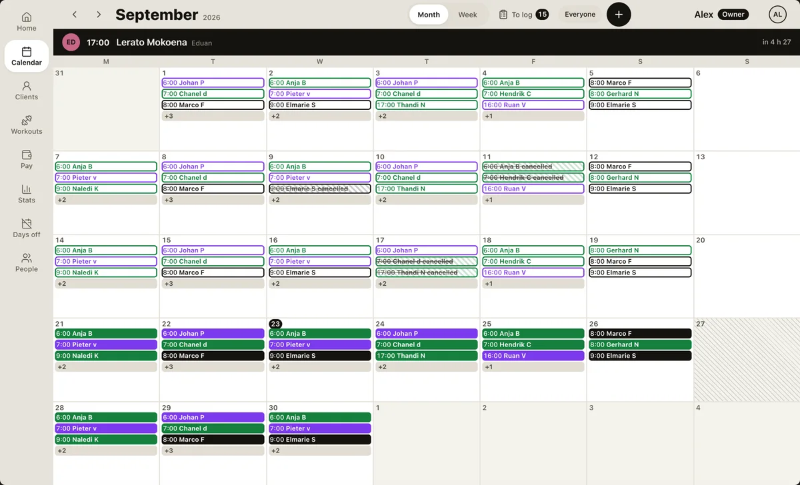Open cancelled Thandi N session on September 17
This screenshot has height=485, width=800.
pos(426,272)
